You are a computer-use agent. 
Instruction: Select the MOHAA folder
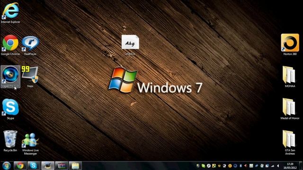coord(290,76)
